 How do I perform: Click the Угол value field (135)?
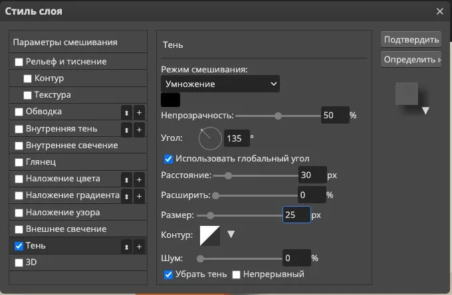pyautogui.click(x=237, y=138)
